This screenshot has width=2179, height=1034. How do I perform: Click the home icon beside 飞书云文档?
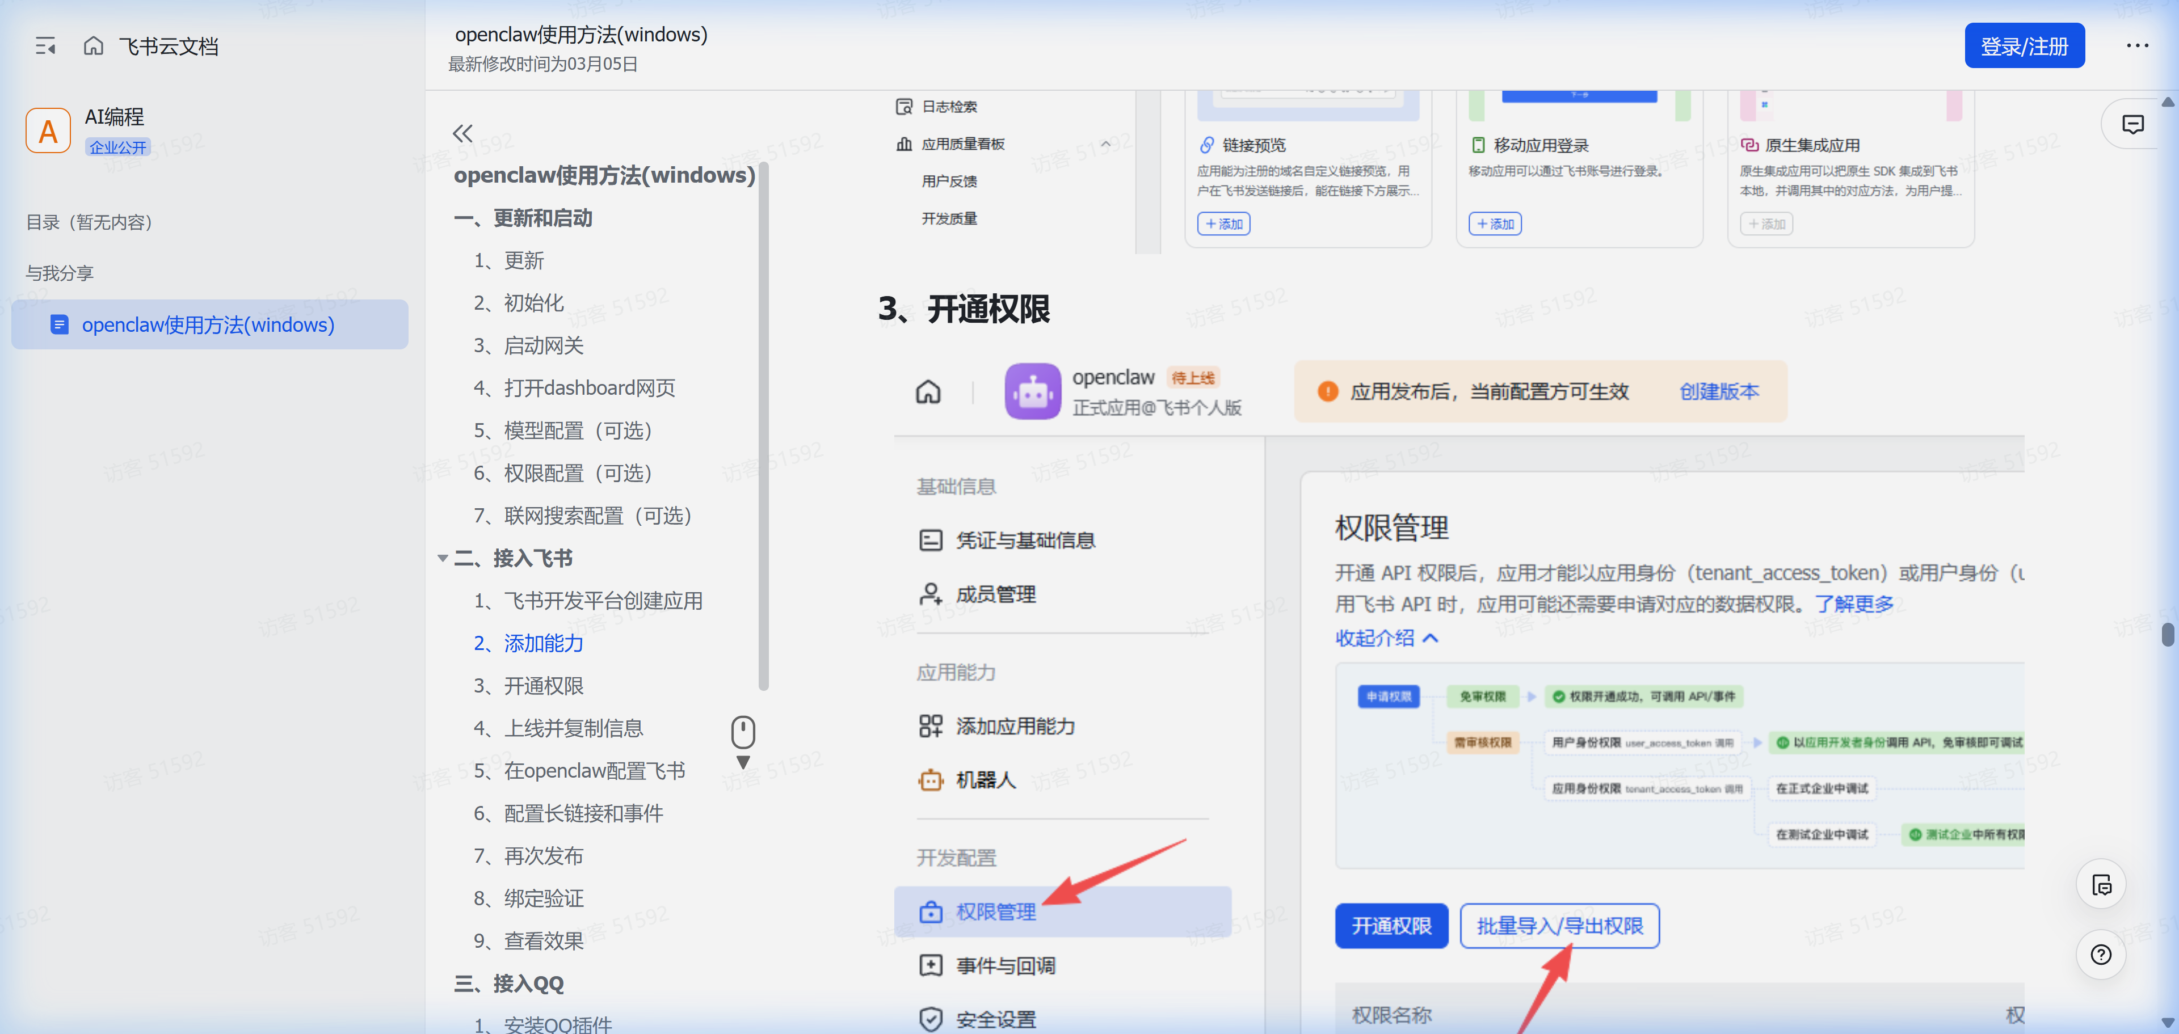pyautogui.click(x=93, y=45)
